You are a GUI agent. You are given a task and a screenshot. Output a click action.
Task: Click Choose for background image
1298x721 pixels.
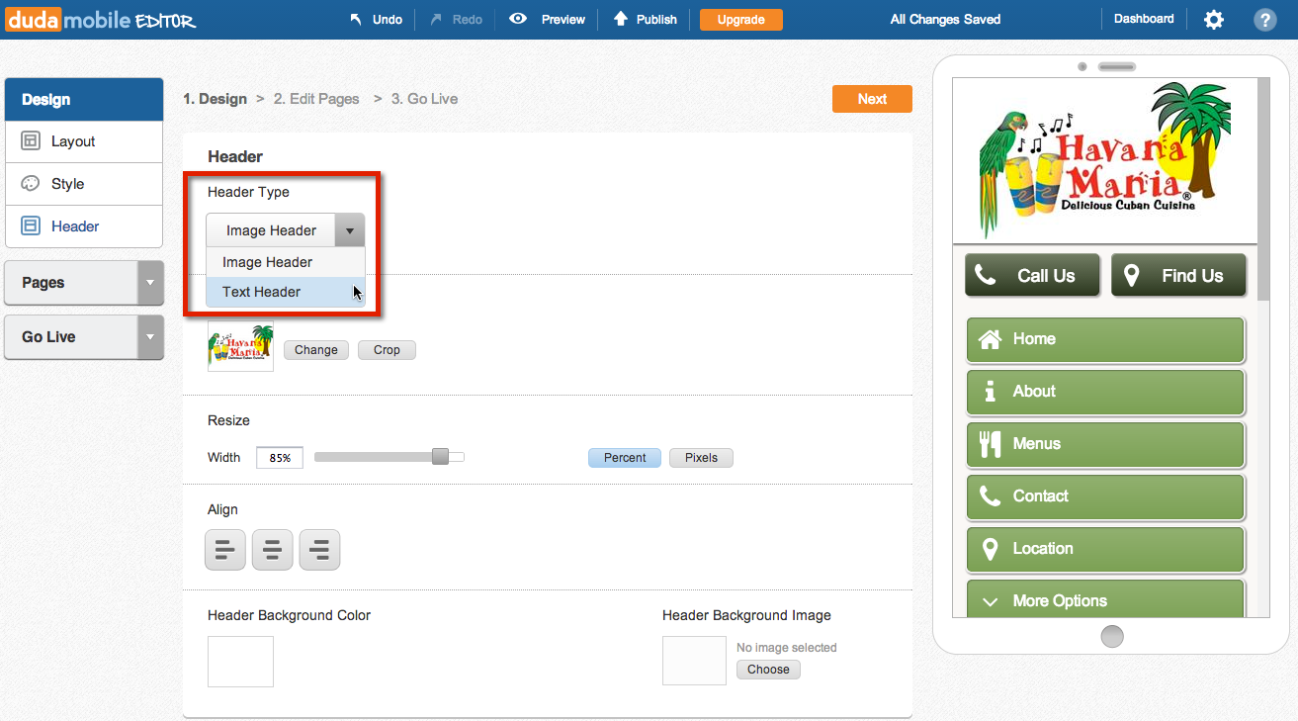[768, 670]
